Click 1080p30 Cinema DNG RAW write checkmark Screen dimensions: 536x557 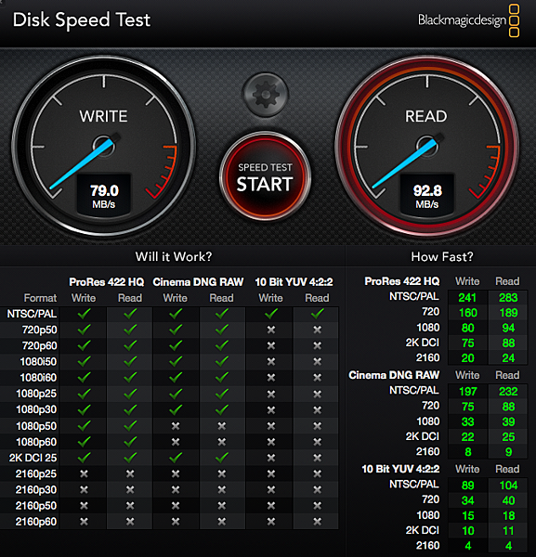tap(176, 409)
